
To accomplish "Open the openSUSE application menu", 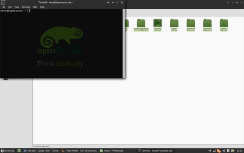I will point(7,151).
